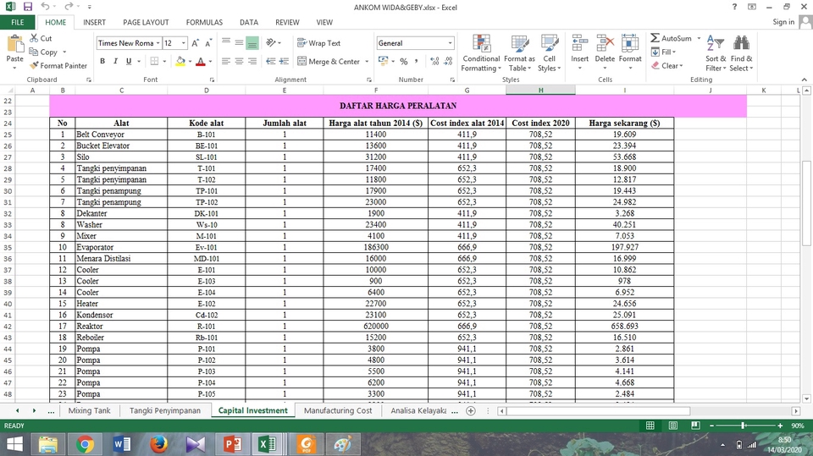Open PowerPoint from the taskbar
This screenshot has width=813, height=456.
tap(233, 444)
